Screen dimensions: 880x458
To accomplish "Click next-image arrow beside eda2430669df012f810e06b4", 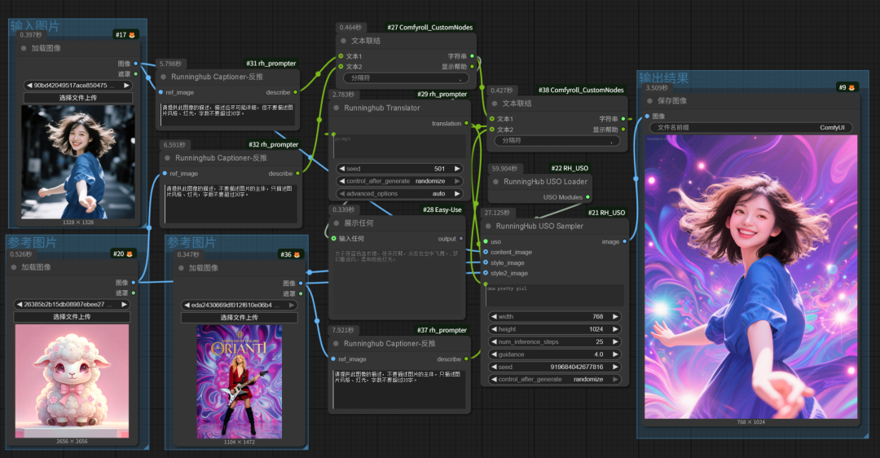I will click(x=292, y=305).
